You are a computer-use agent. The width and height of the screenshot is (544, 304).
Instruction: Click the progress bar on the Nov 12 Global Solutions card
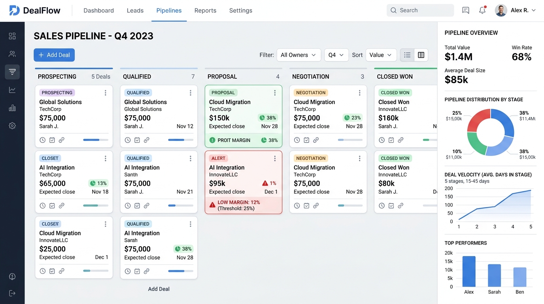click(x=181, y=140)
